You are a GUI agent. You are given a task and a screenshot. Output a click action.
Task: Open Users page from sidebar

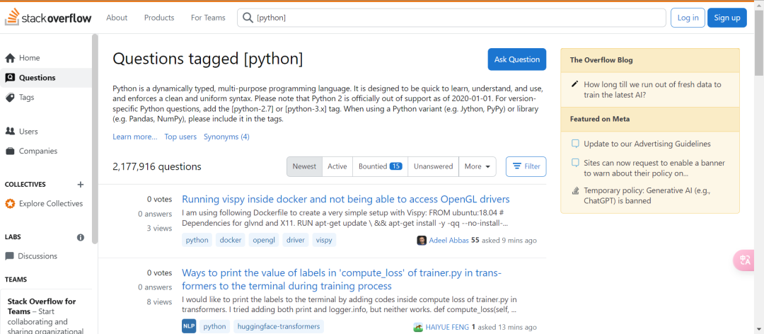[x=28, y=132]
